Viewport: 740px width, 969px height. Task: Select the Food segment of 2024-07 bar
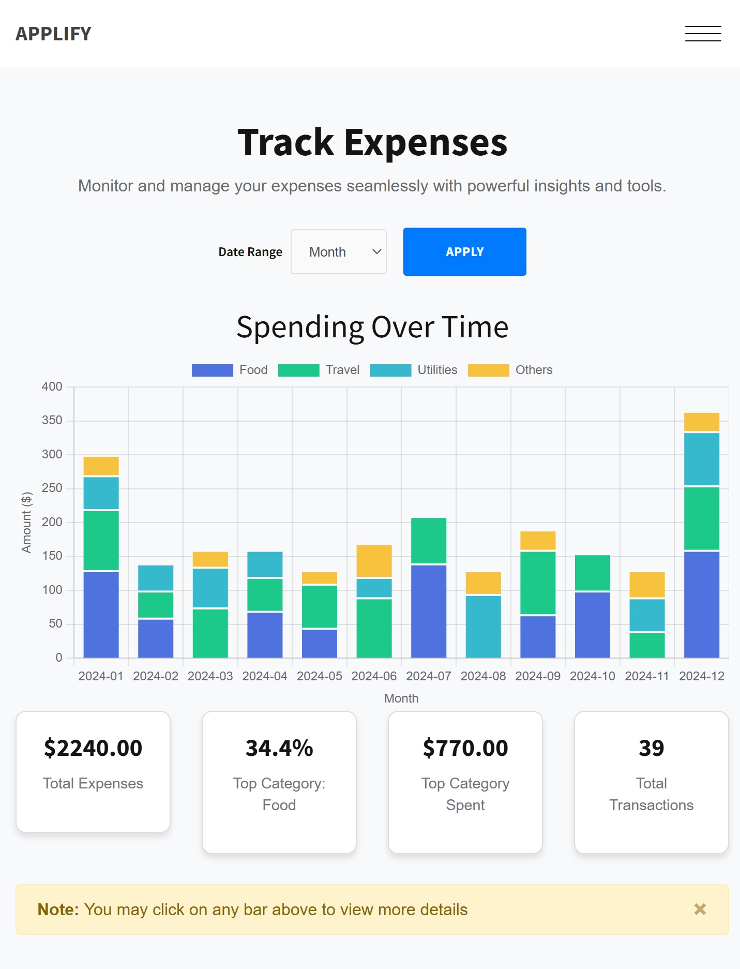[428, 611]
